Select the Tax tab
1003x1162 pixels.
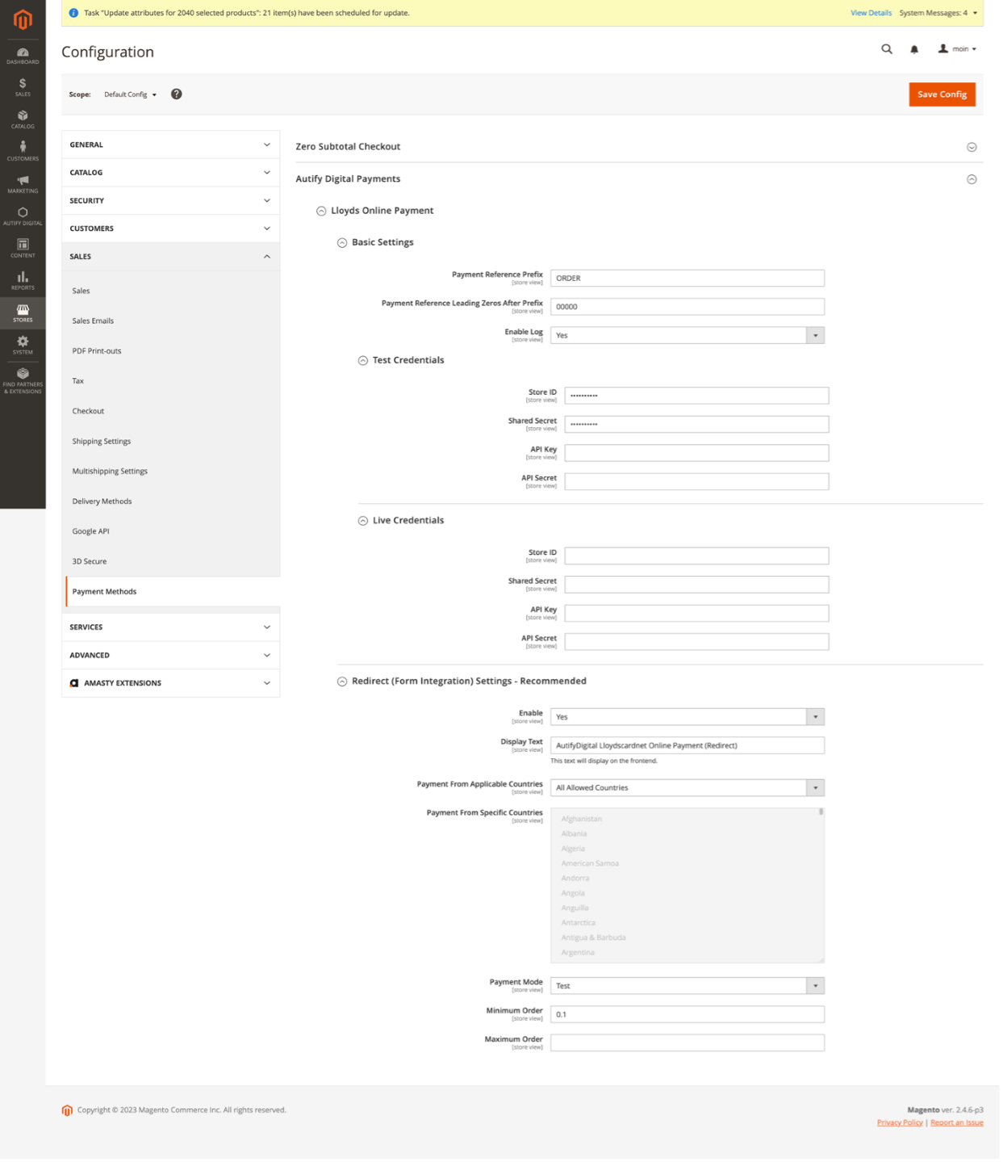pyautogui.click(x=173, y=381)
